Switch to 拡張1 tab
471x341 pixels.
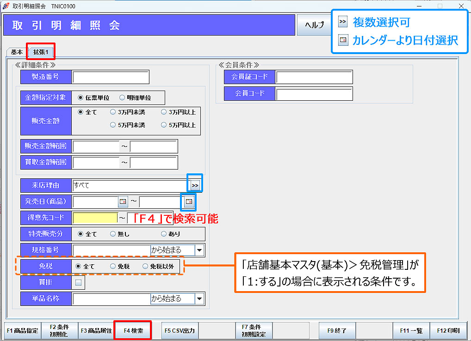(41, 52)
